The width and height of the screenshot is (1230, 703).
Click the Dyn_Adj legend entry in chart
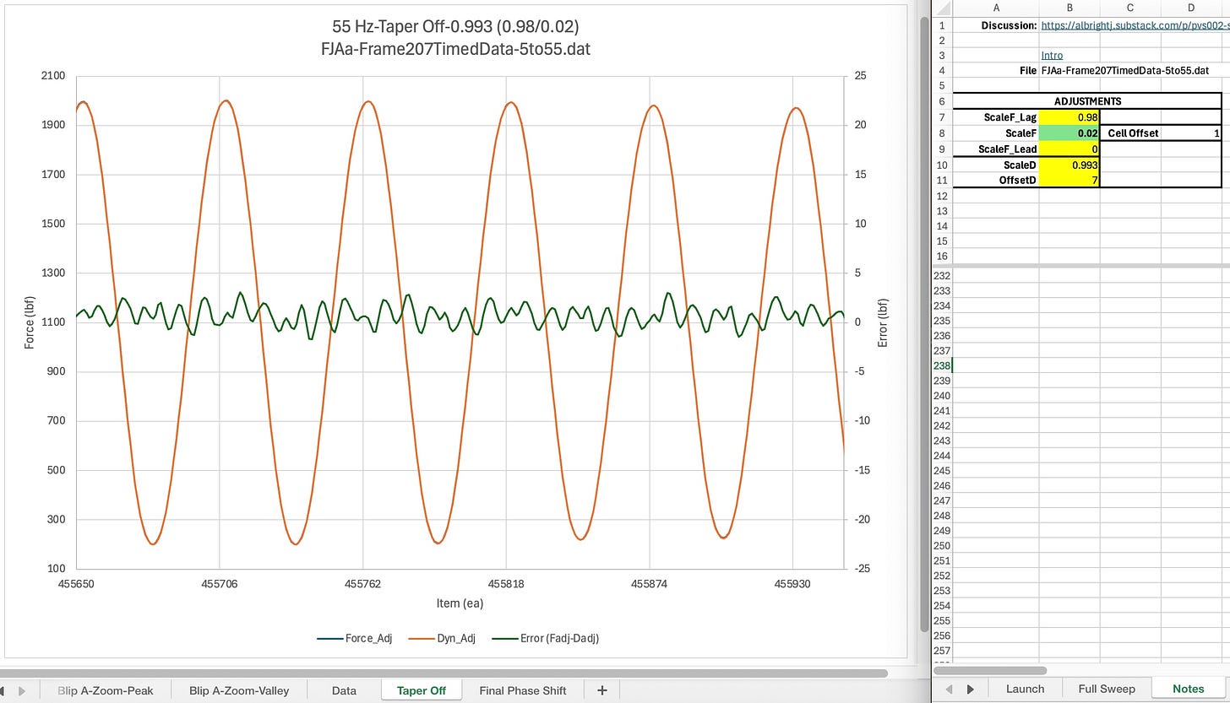coord(457,638)
